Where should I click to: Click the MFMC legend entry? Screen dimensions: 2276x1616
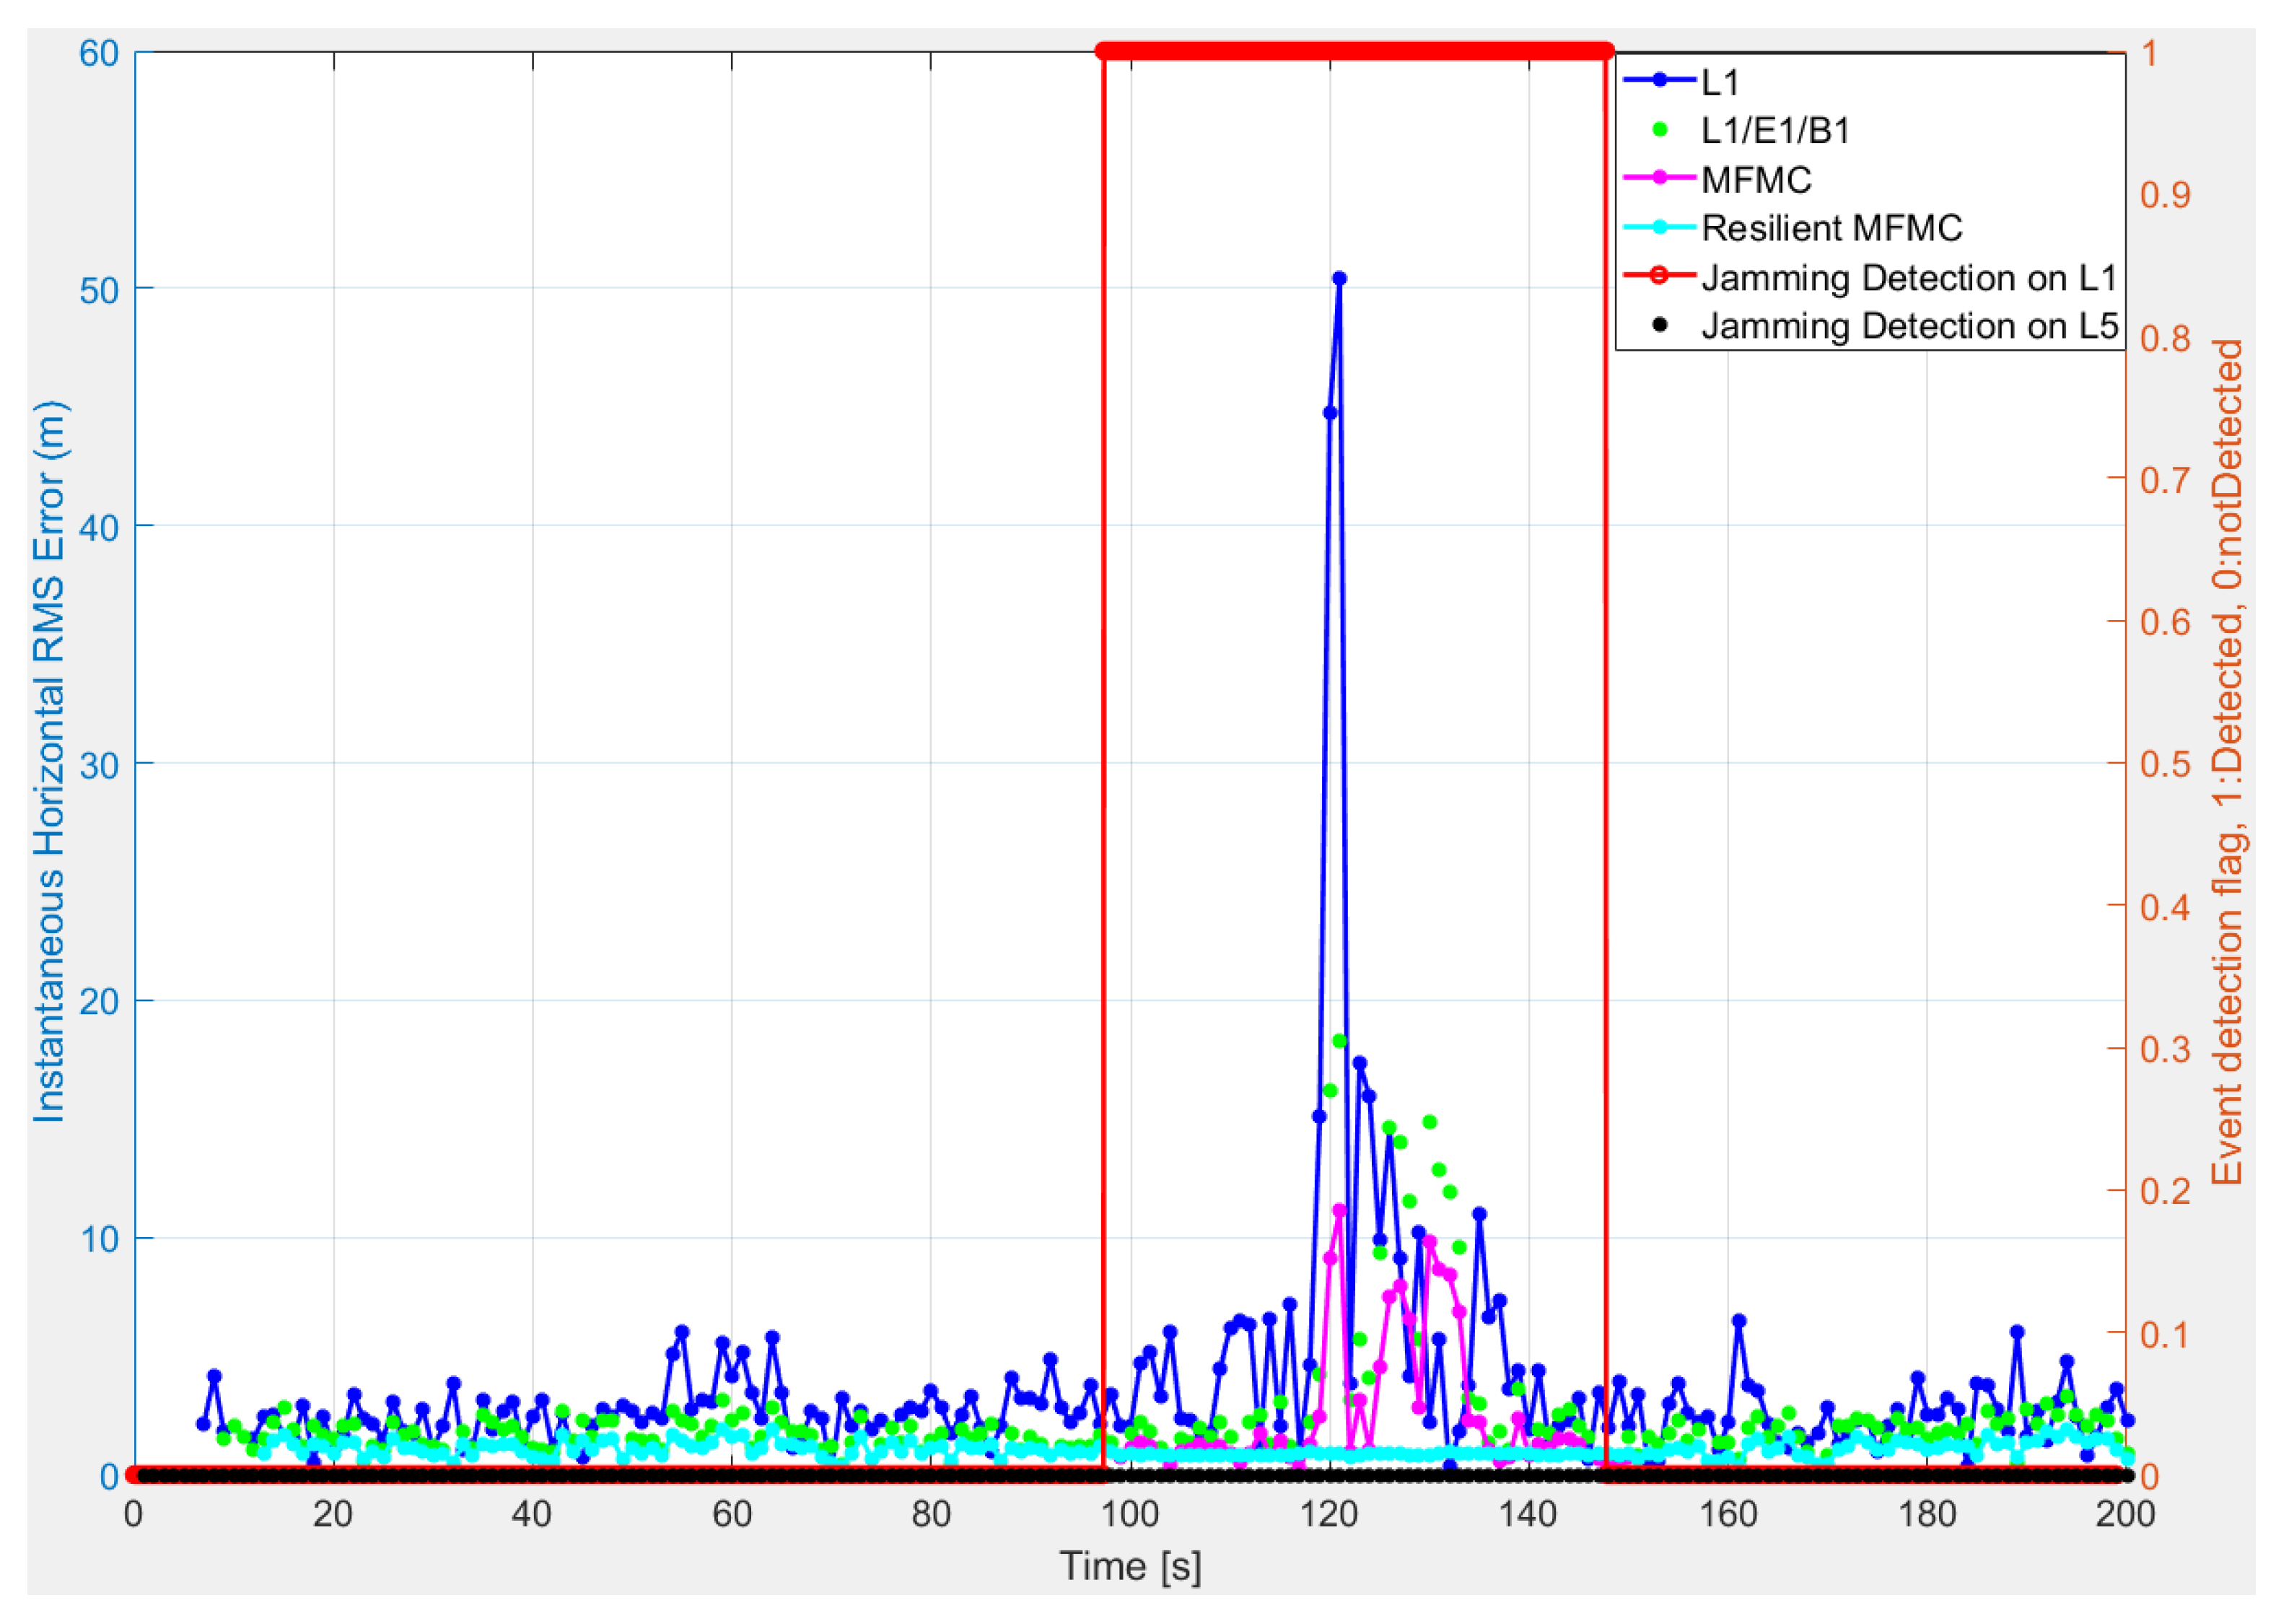pos(1756,179)
